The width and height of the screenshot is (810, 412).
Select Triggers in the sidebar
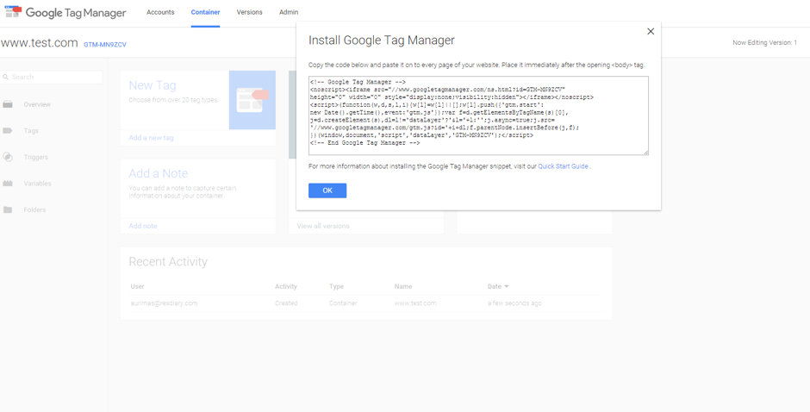coord(35,157)
